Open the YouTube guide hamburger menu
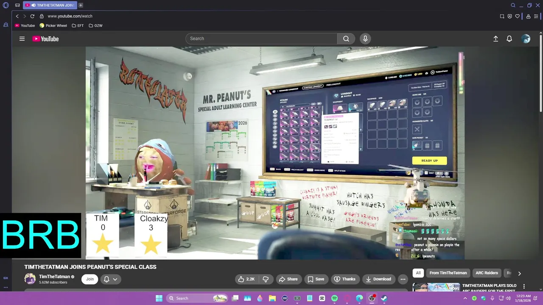This screenshot has width=543, height=305. click(22, 39)
